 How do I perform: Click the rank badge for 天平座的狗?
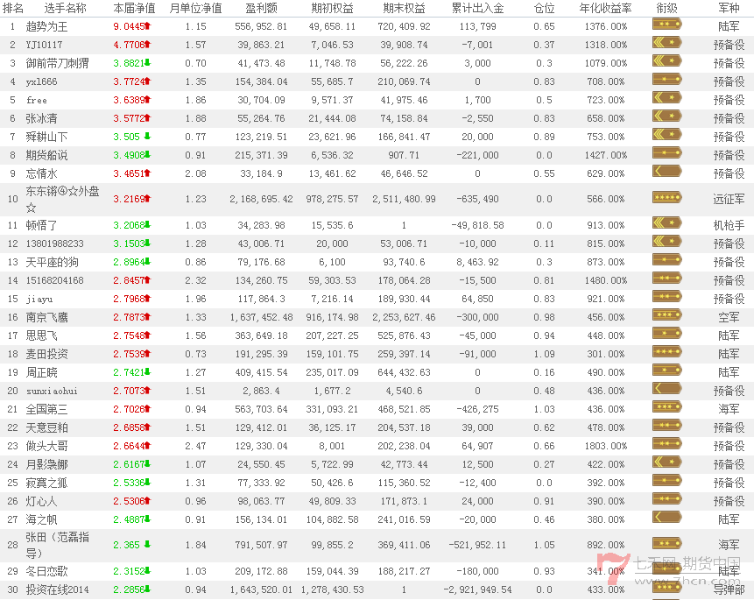[x=667, y=260]
